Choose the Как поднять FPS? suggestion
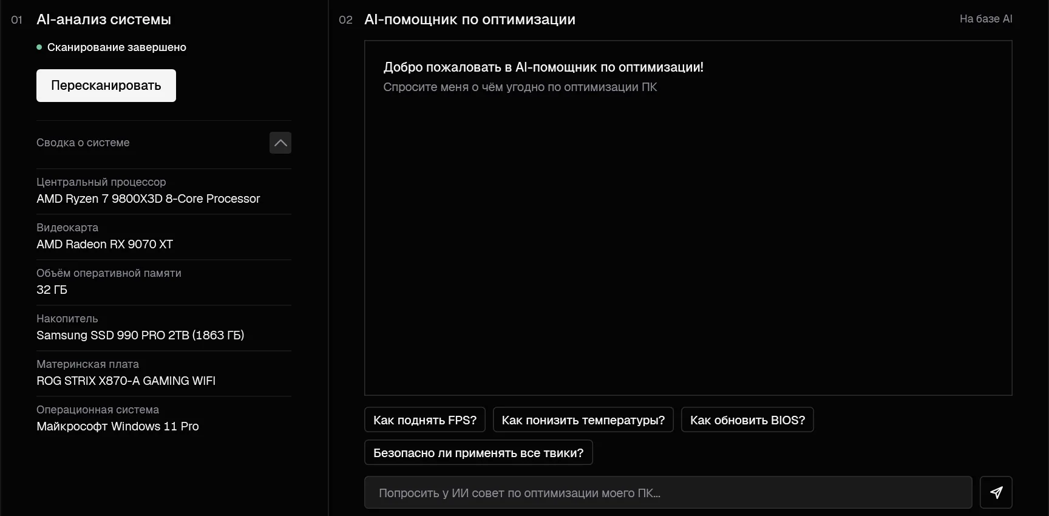Screen dimensions: 1049x516 pyautogui.click(x=425, y=420)
